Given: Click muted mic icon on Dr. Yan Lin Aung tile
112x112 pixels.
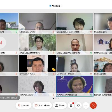Looking at the screenshot, I should pyautogui.click(x=54, y=74).
